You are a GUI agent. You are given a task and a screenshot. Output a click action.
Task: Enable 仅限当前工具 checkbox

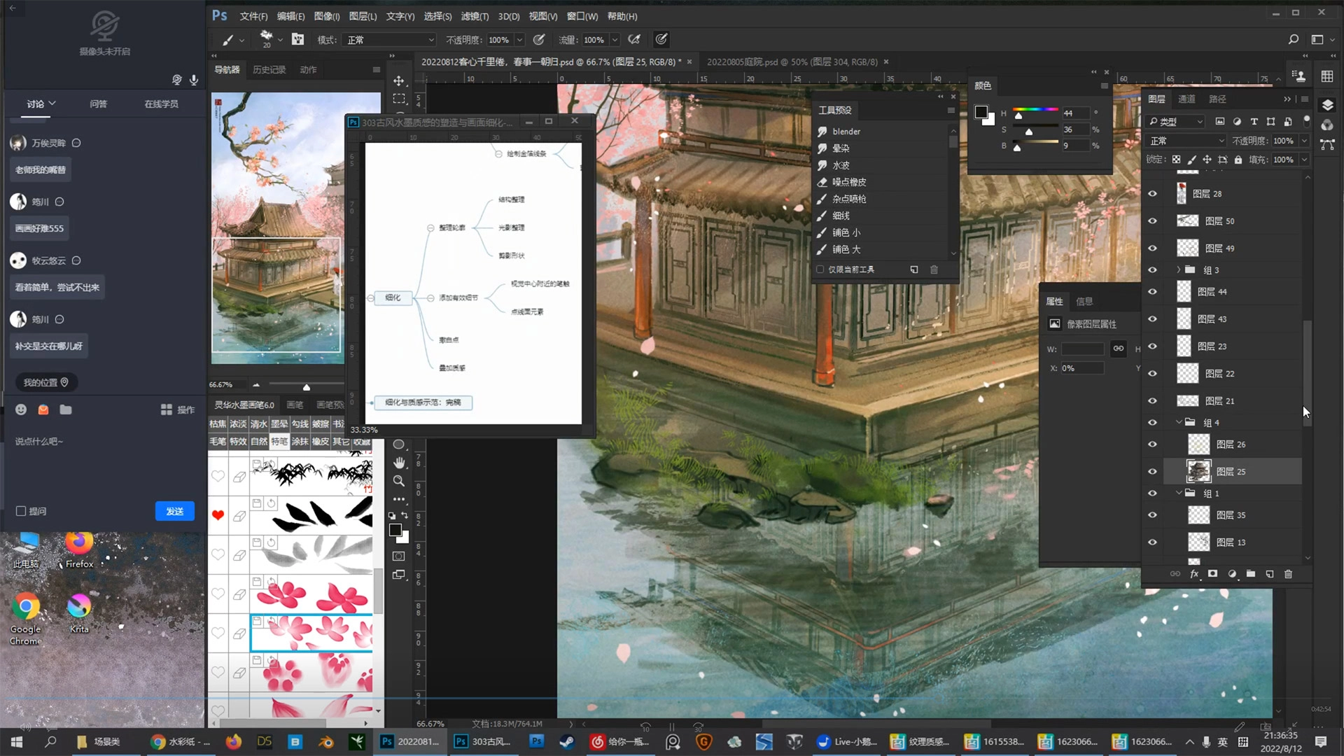pos(820,269)
